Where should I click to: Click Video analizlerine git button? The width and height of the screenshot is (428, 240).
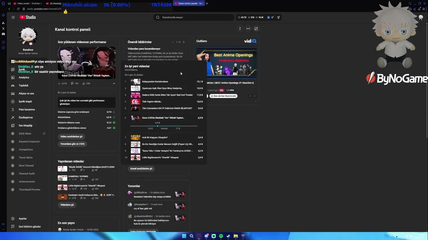71,136
